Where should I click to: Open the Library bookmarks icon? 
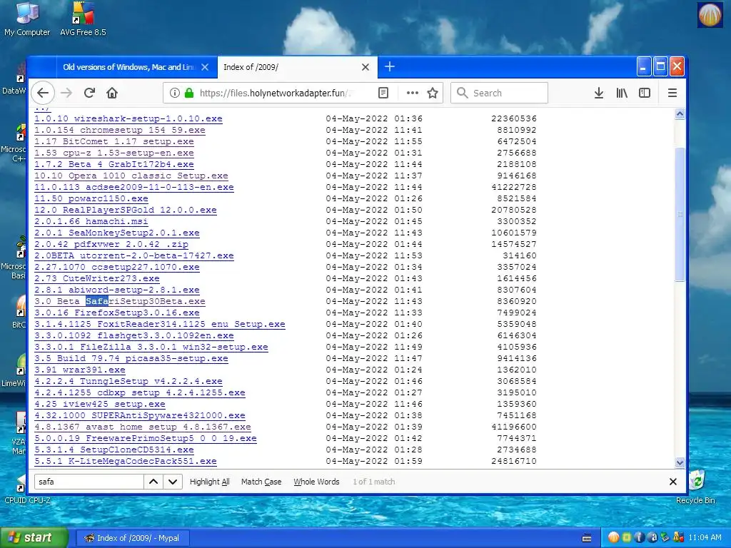click(x=622, y=93)
